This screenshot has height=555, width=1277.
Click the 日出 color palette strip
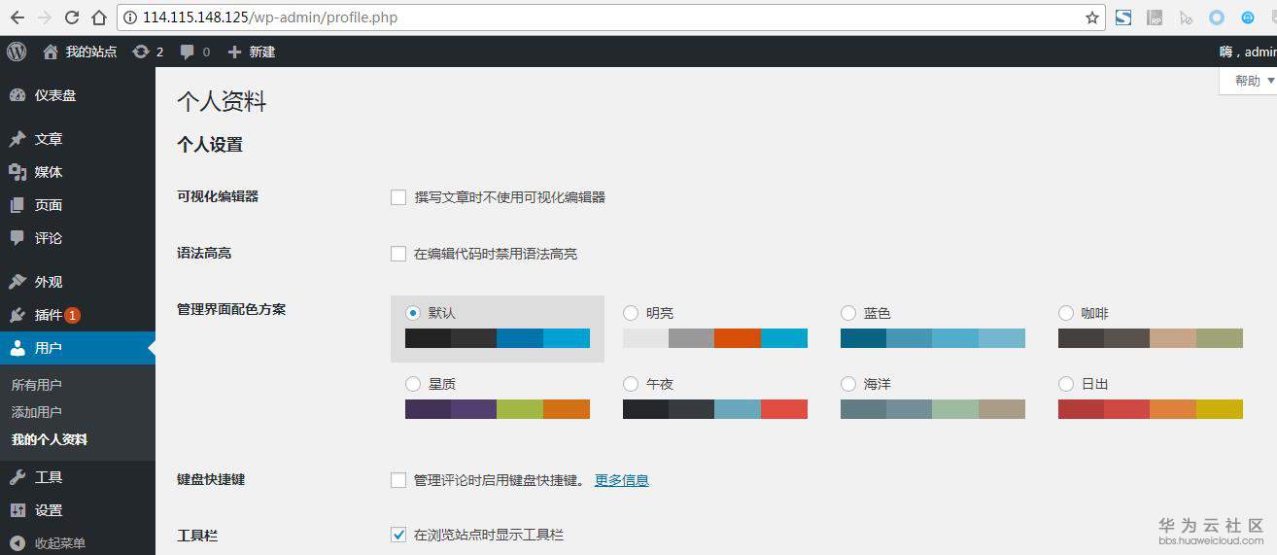tap(1151, 409)
